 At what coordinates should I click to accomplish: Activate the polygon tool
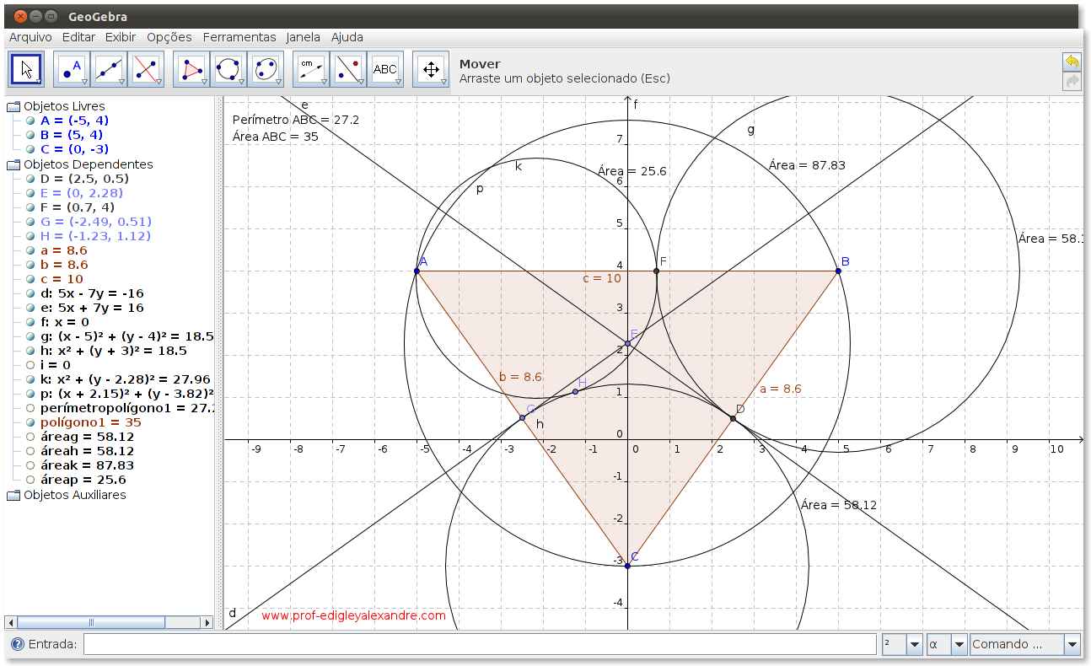[x=190, y=68]
